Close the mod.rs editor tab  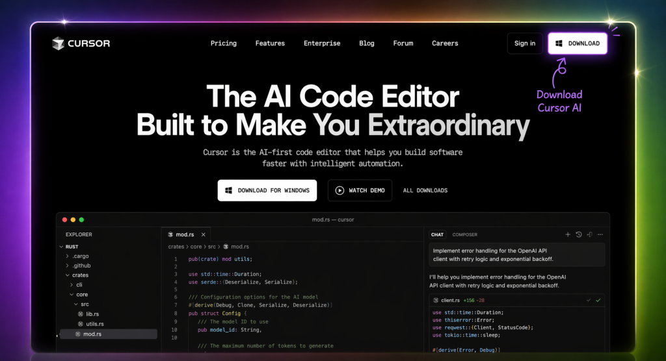204,234
